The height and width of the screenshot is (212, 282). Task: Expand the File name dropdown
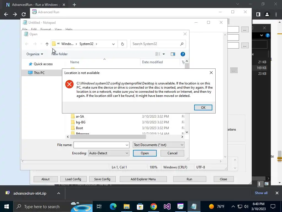coord(127,145)
